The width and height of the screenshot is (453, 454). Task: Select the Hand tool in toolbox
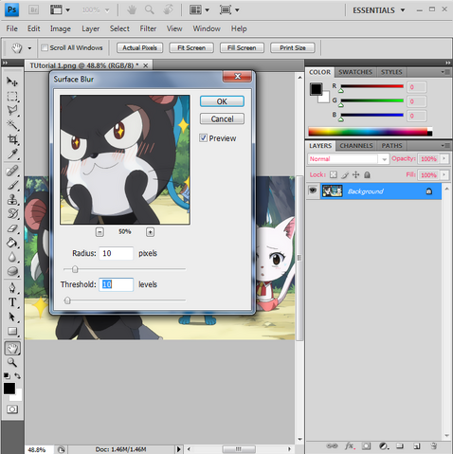(12, 348)
